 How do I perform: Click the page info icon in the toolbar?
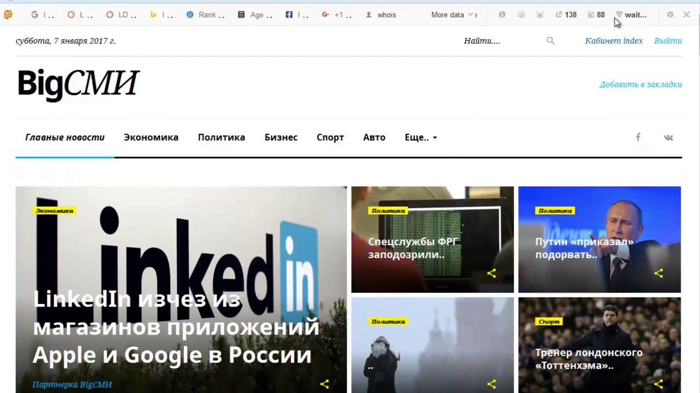coord(502,15)
